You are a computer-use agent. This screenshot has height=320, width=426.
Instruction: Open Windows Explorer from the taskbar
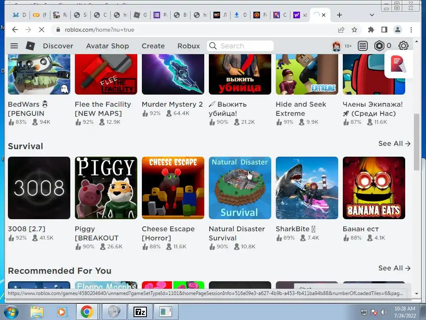point(37,312)
